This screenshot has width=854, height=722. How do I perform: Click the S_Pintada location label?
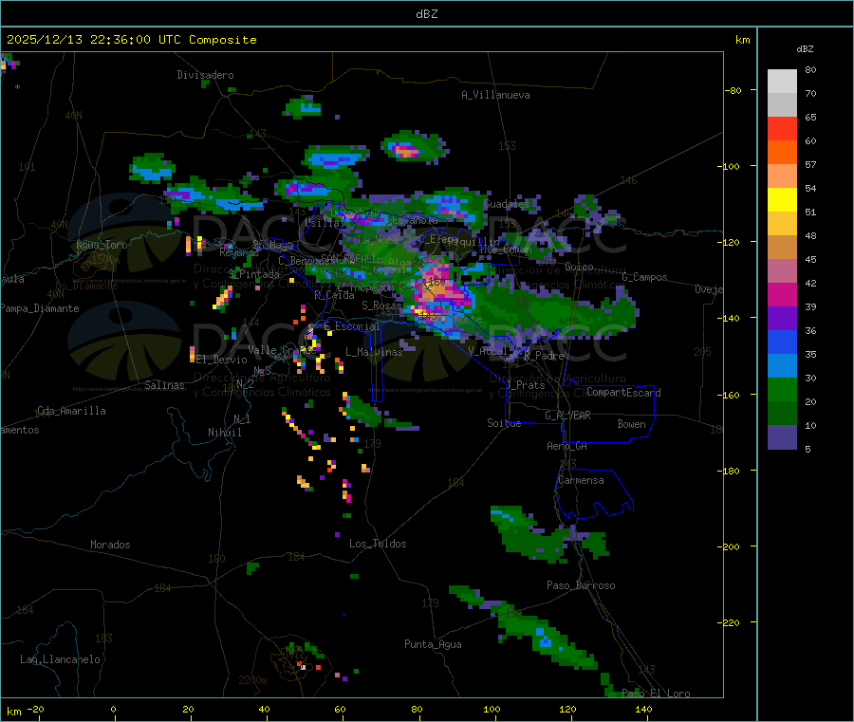(253, 274)
